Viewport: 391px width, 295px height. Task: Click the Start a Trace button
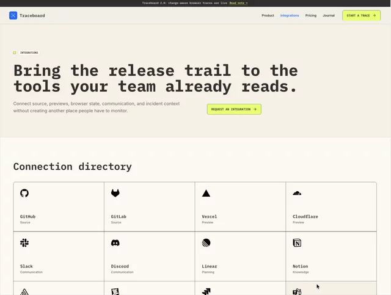click(361, 15)
